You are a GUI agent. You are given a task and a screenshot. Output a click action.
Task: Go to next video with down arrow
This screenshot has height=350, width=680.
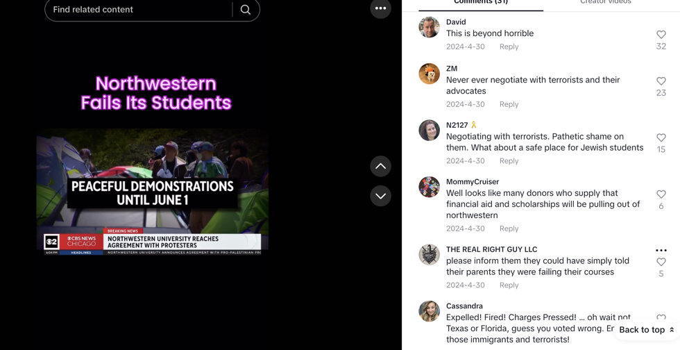coord(380,196)
